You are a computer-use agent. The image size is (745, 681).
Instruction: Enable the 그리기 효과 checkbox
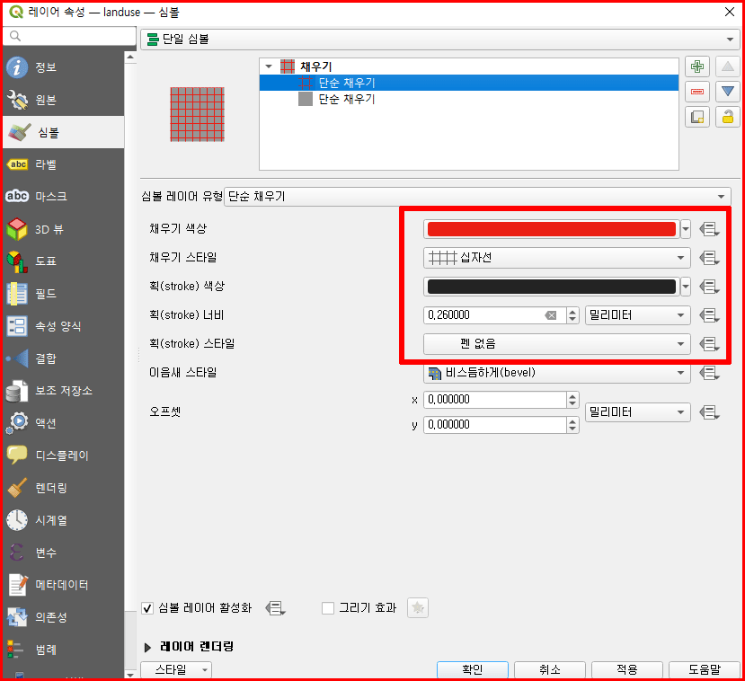tap(328, 608)
